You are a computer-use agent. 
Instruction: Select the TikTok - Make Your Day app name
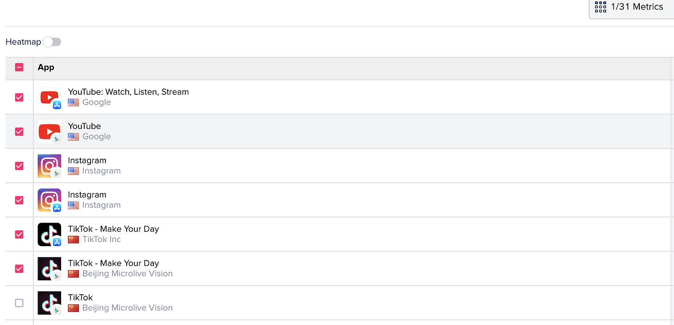[113, 229]
